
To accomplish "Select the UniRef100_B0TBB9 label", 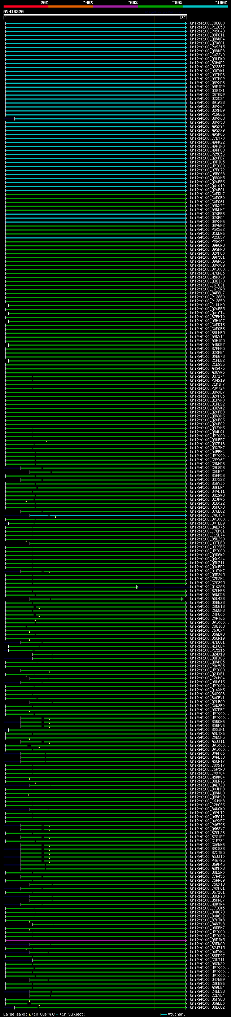I will tap(207, 523).
